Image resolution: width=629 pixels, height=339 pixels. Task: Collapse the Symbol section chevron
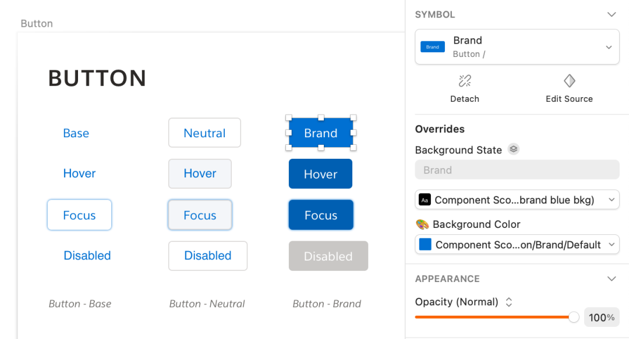tap(612, 15)
